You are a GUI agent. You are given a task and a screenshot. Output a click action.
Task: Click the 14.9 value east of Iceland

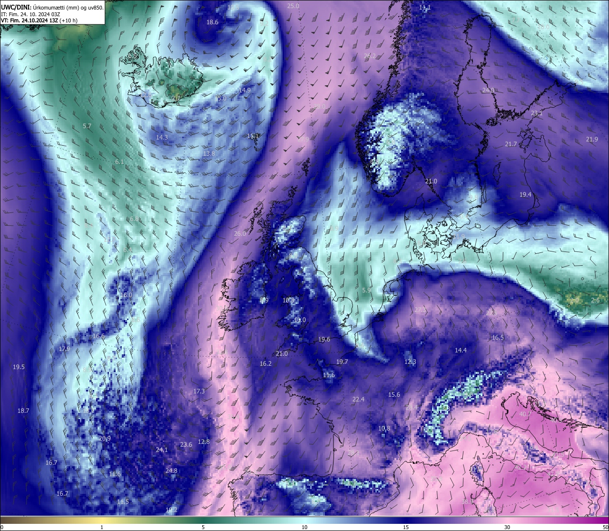pos(245,90)
